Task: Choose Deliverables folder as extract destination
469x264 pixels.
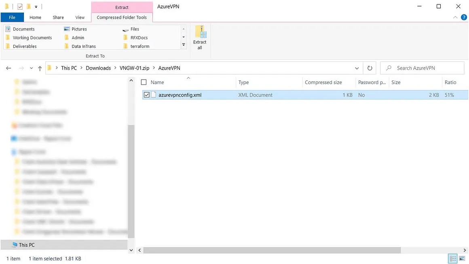Action: 21,46
